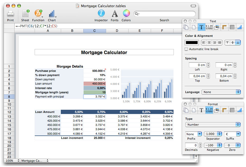The image size is (246, 167).
Task: Select the Mortgage Calculator title cell
Action: [104, 52]
